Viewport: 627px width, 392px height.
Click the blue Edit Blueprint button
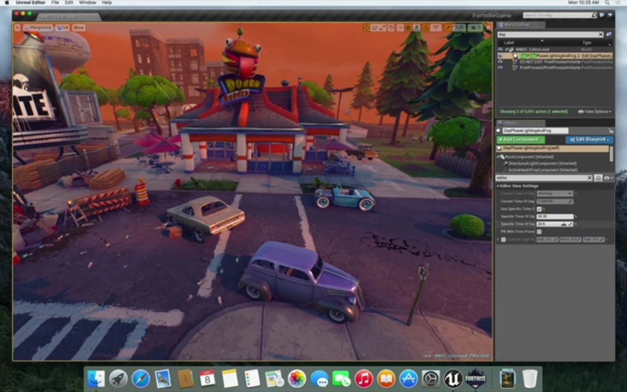click(590, 139)
